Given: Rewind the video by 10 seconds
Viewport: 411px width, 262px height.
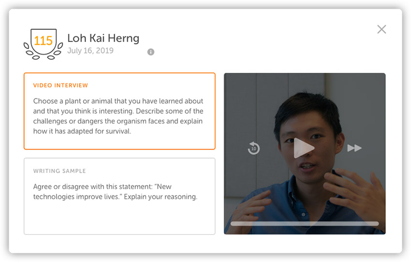Looking at the screenshot, I should point(253,148).
